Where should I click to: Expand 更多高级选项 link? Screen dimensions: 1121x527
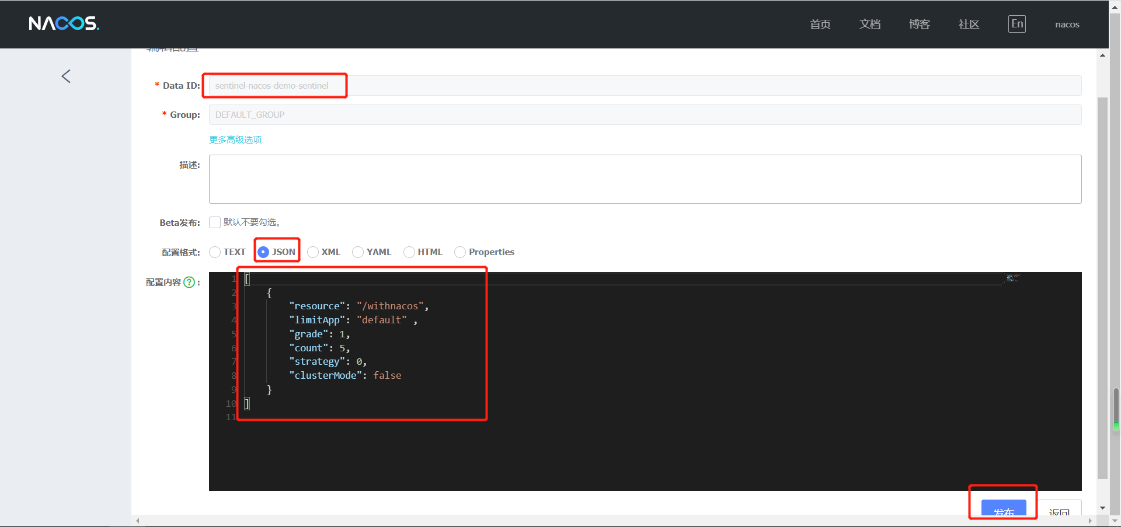[x=235, y=139]
